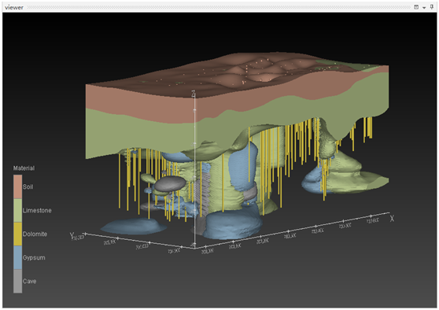The height and width of the screenshot is (310, 439).
Task: Click the Dolomite yellow legend swatch
Action: coord(17,234)
